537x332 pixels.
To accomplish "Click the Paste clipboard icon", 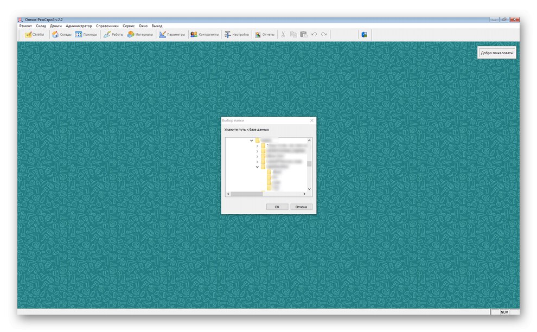I will point(304,35).
